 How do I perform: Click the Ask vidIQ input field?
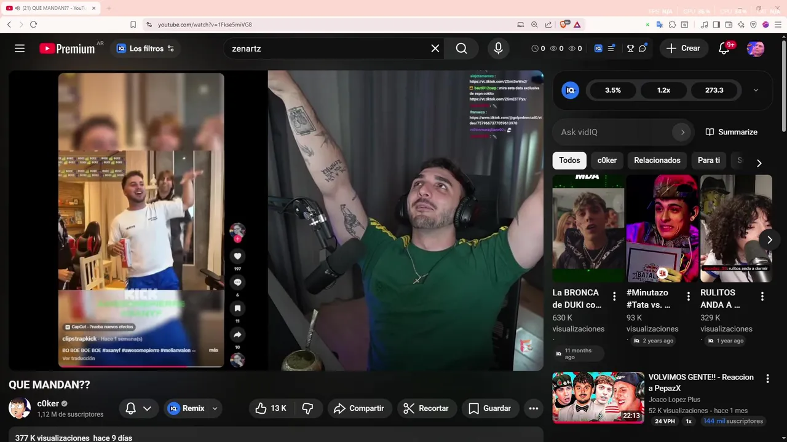(x=623, y=132)
